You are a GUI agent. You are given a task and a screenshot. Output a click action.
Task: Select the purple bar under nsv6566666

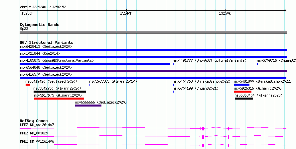tap(88, 106)
